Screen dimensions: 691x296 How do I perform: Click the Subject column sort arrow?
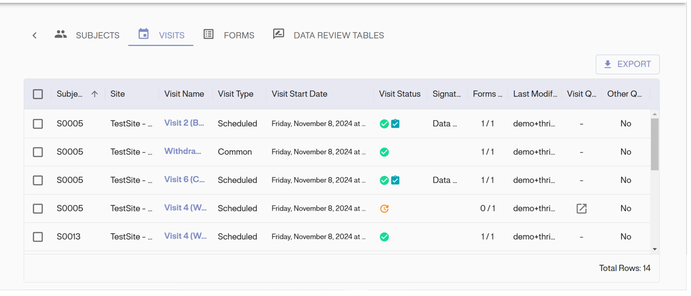pyautogui.click(x=95, y=94)
